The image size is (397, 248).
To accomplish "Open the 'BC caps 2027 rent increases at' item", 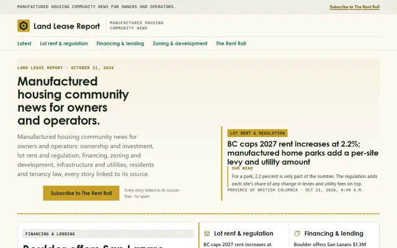I will tap(237, 245).
